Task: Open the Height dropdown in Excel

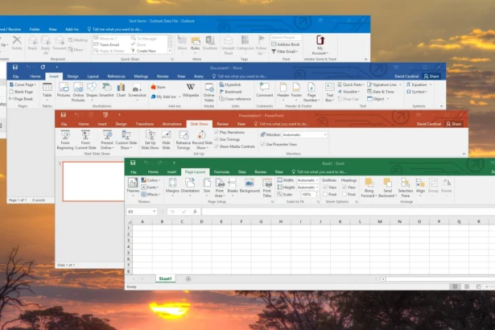Action: pyautogui.click(x=316, y=188)
